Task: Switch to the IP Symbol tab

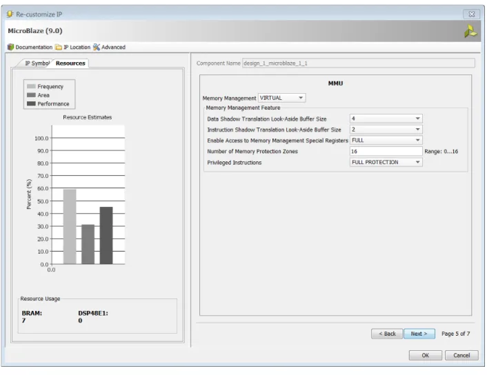Action: click(37, 63)
